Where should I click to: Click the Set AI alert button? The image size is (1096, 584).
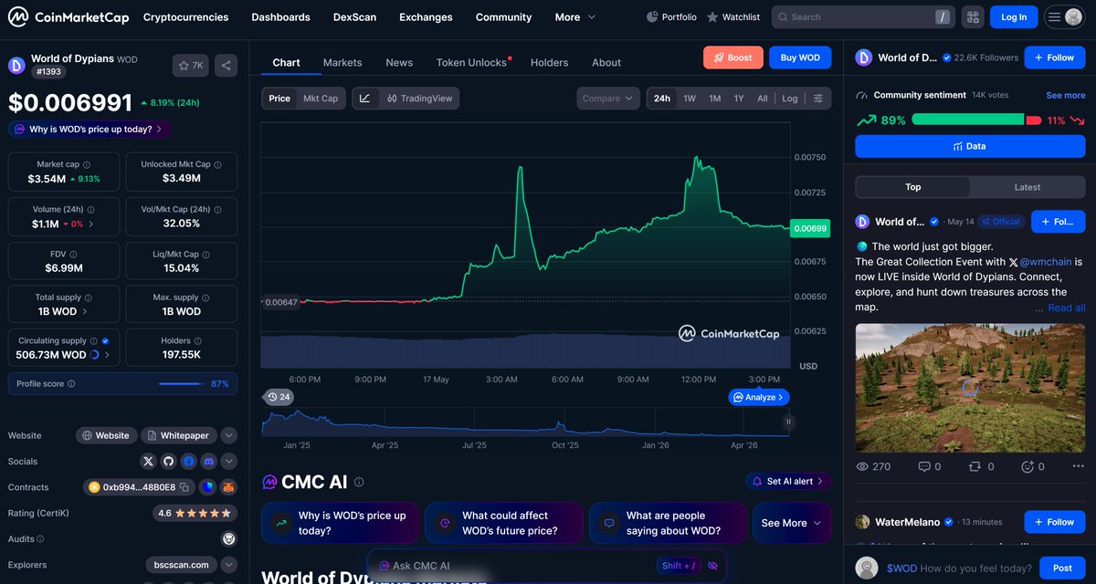coord(788,481)
